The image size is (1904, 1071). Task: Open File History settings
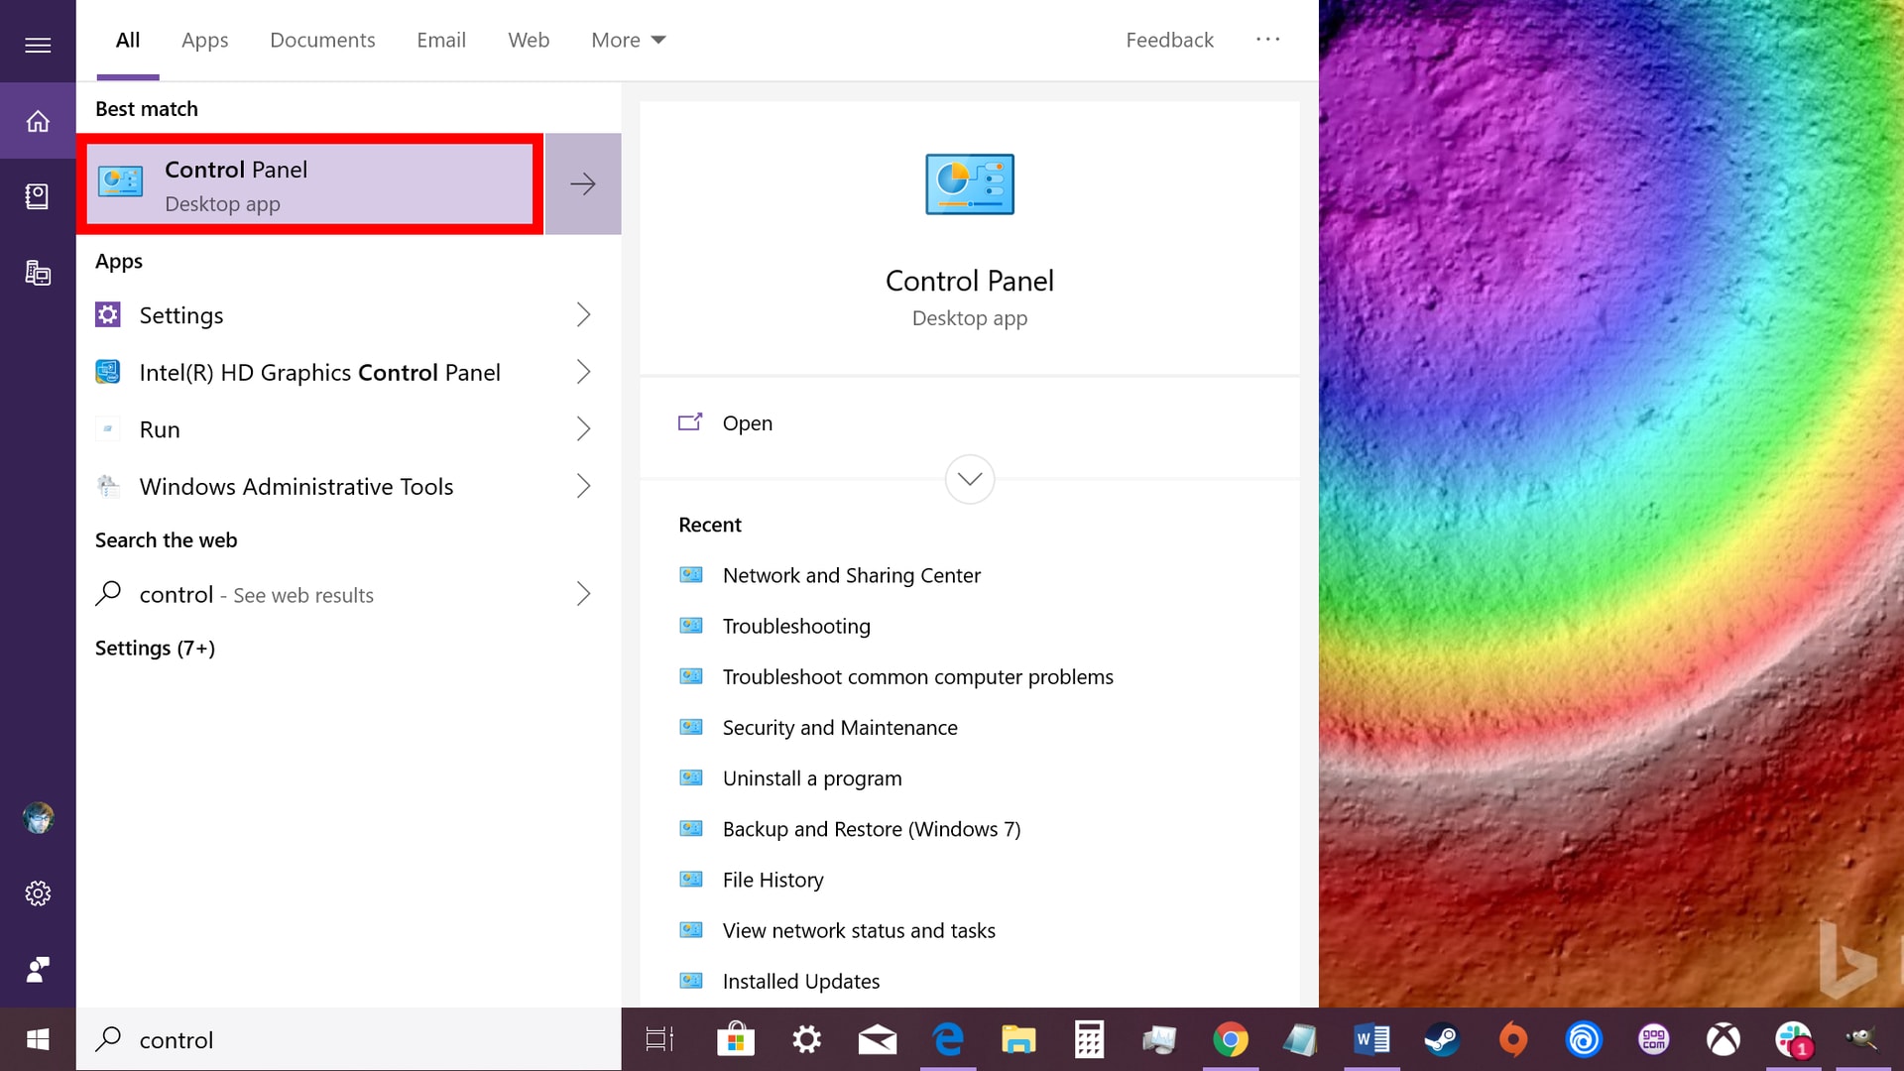pyautogui.click(x=773, y=878)
